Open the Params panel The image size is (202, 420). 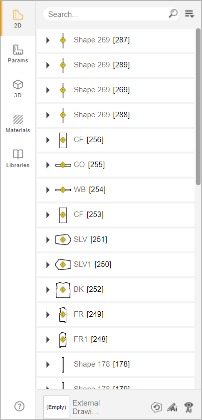17,54
